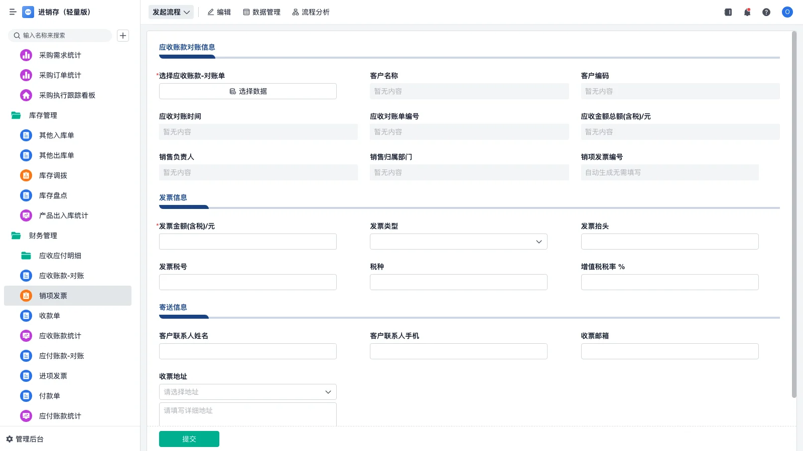Click the 应收对账单编号 field
803x451 pixels.
[469, 132]
